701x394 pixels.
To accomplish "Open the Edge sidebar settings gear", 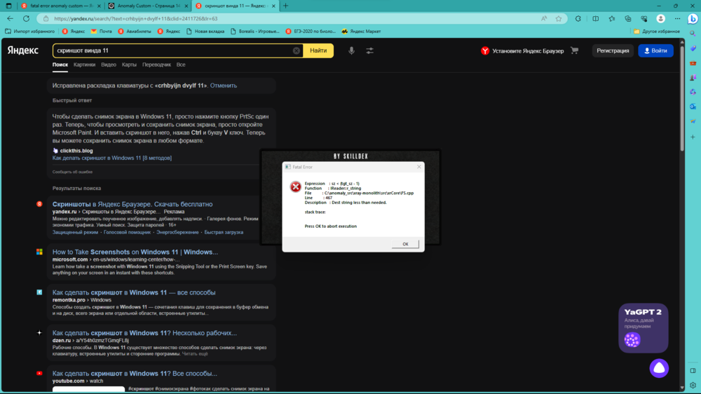I will (x=693, y=386).
